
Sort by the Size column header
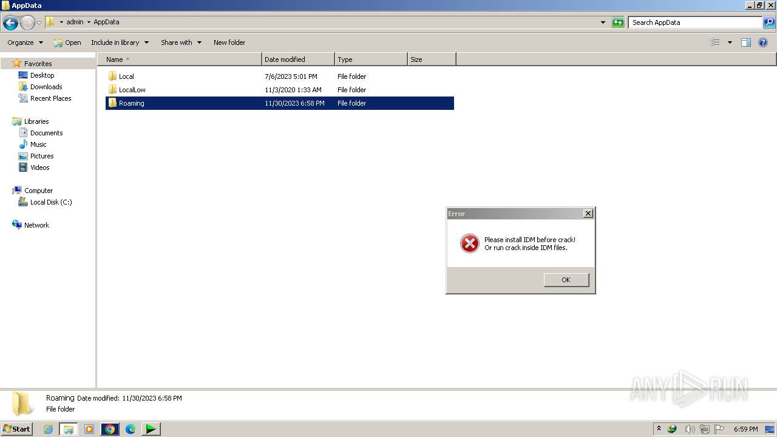click(432, 59)
